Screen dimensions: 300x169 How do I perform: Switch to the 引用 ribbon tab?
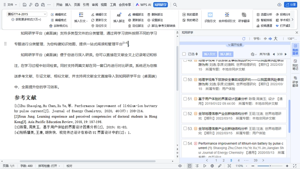[86, 5]
